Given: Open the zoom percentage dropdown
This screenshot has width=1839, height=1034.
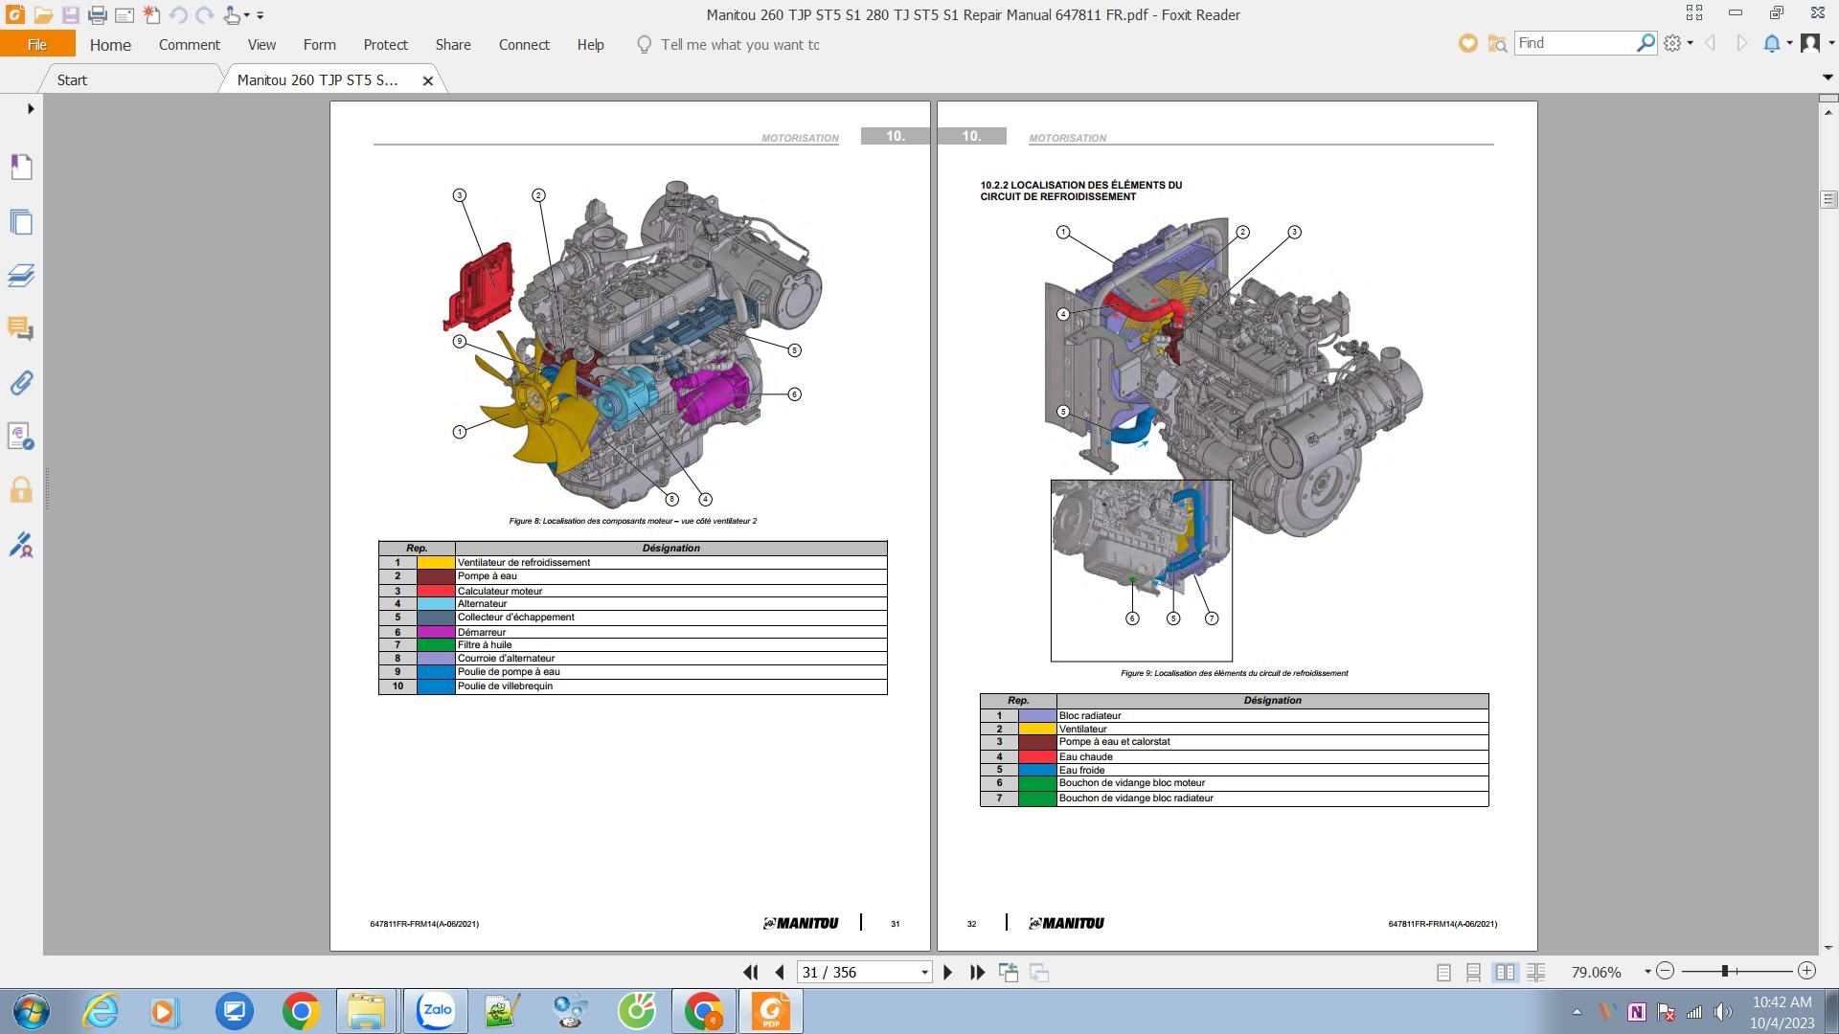Looking at the screenshot, I should coord(1647,972).
